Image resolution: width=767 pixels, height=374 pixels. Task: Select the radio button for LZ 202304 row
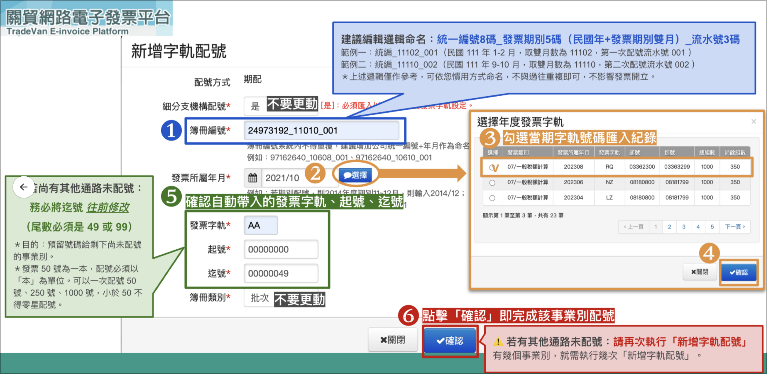point(492,198)
